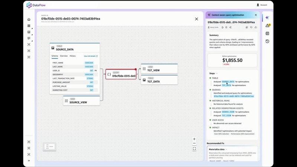Give thumbs up feedback

tap(256, 27)
